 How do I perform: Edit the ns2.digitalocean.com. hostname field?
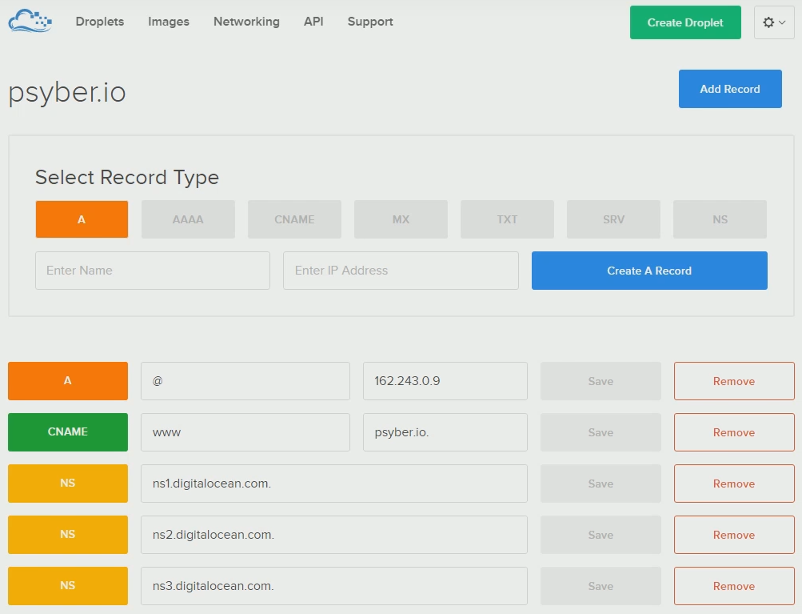[x=333, y=535]
